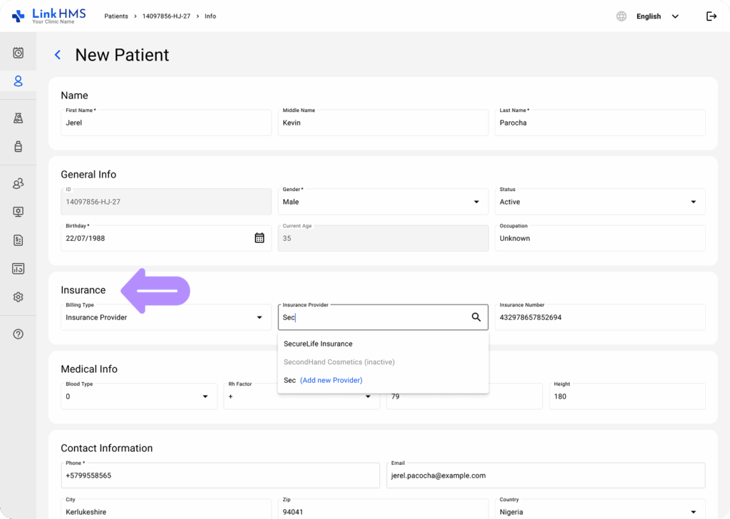Click the help question mark icon
Image resolution: width=730 pixels, height=519 pixels.
pyautogui.click(x=18, y=333)
